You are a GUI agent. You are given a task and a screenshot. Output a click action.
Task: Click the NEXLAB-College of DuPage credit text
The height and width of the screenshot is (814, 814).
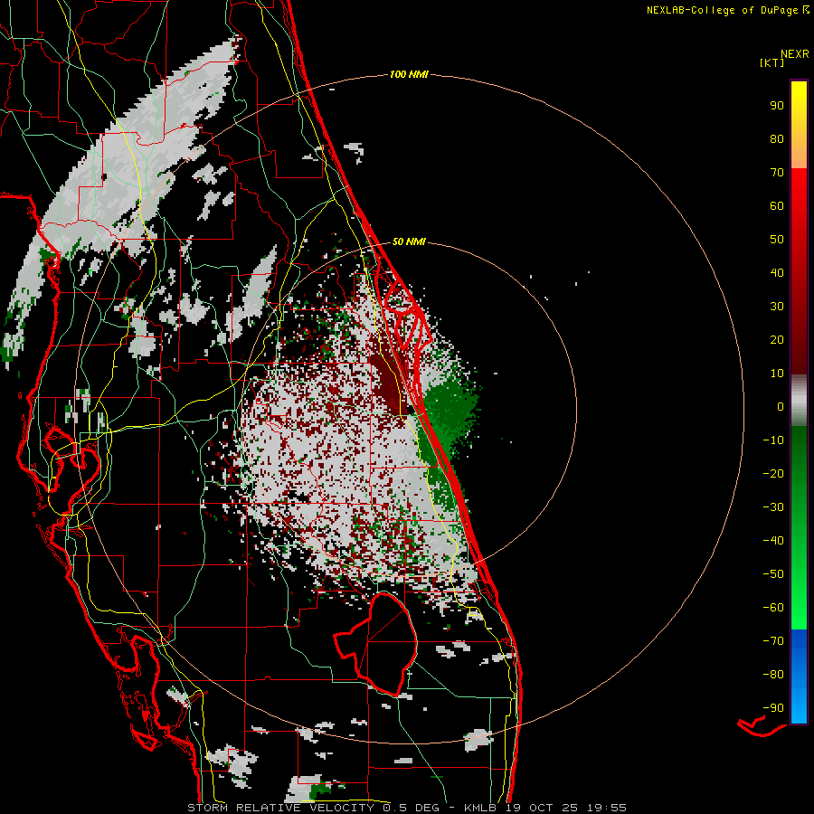(727, 10)
